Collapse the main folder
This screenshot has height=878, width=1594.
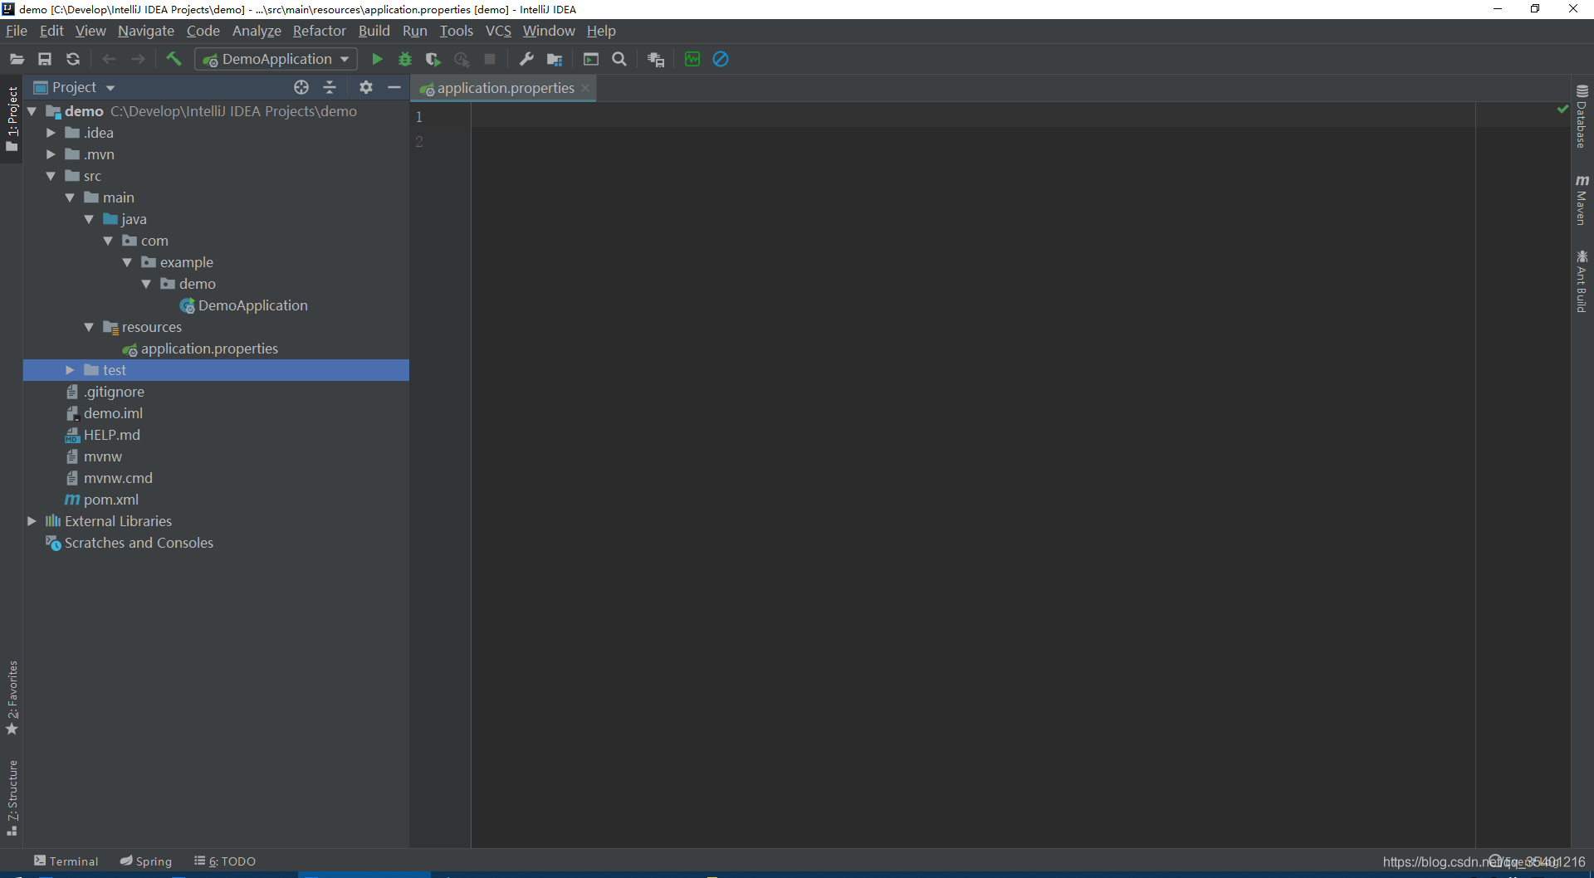click(70, 198)
